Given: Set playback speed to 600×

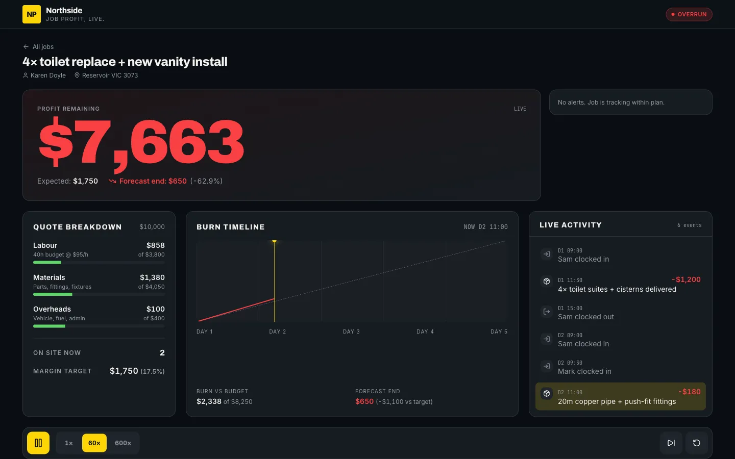Looking at the screenshot, I should [x=123, y=443].
